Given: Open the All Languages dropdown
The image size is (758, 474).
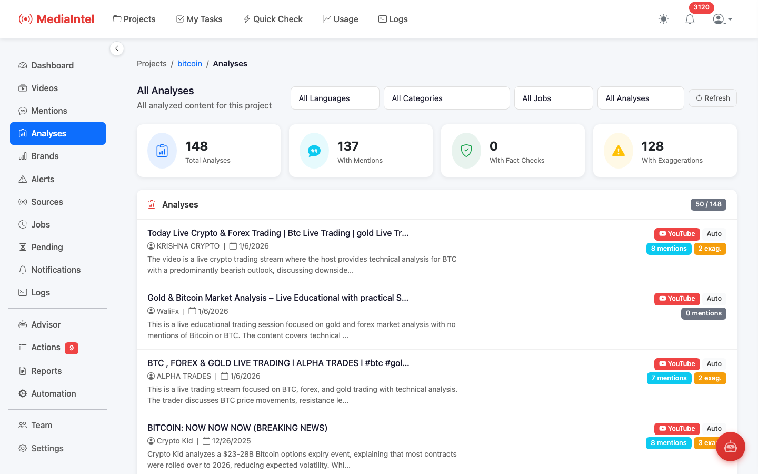Looking at the screenshot, I should [335, 98].
